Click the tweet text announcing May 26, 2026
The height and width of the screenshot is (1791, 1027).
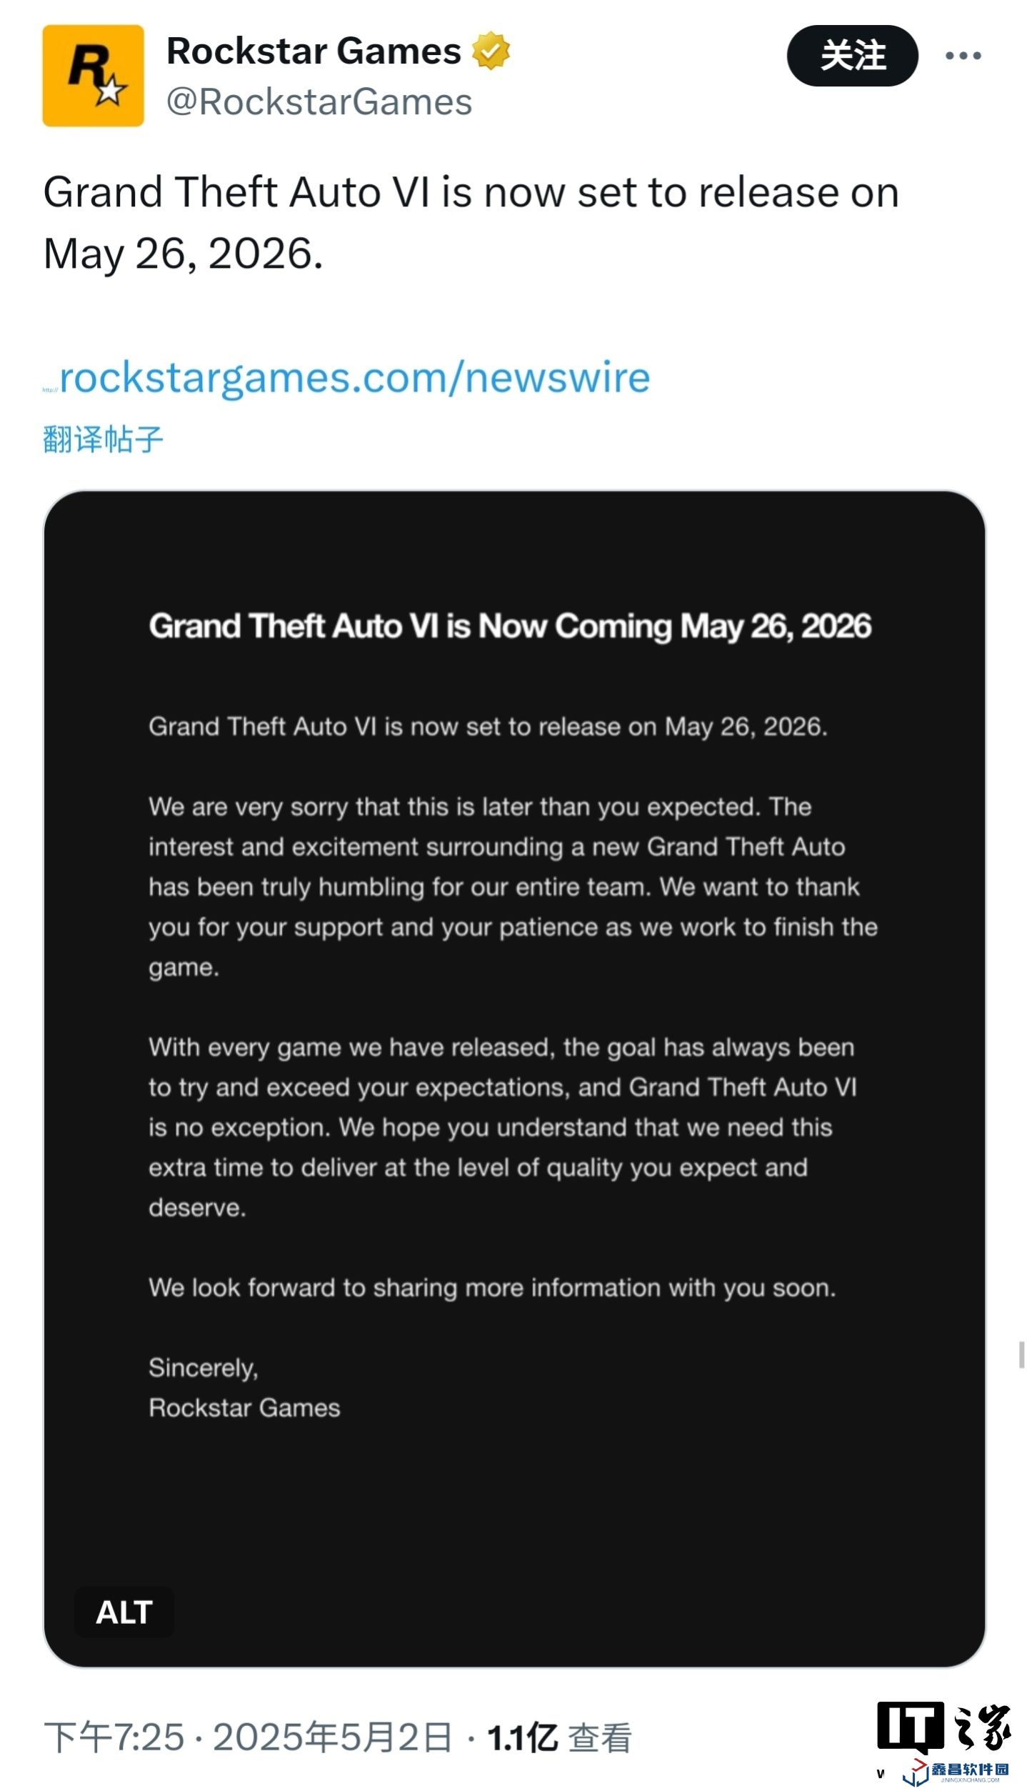(471, 223)
